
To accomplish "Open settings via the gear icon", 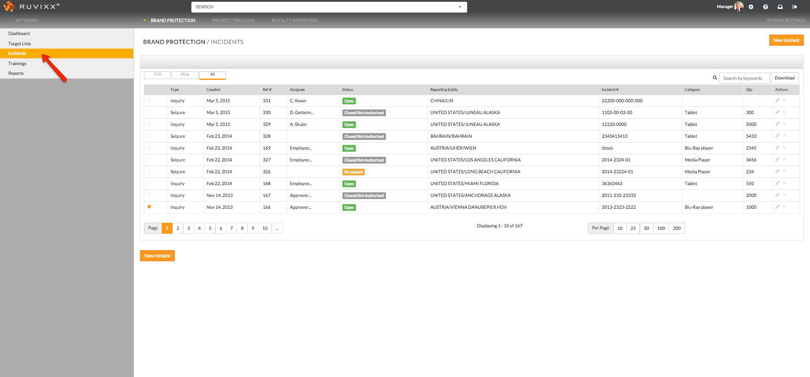I will (751, 7).
